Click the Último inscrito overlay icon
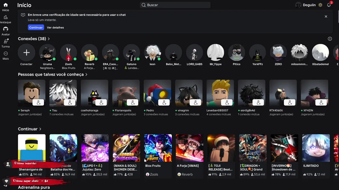339x190 pixels. coord(8,164)
